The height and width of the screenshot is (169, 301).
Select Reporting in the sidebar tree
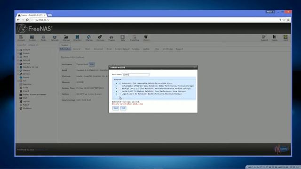click(27, 84)
